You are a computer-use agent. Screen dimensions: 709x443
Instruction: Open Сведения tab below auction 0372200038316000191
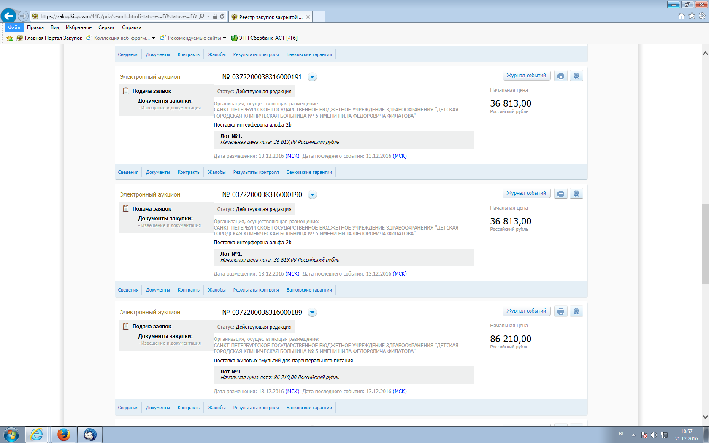[x=128, y=172]
